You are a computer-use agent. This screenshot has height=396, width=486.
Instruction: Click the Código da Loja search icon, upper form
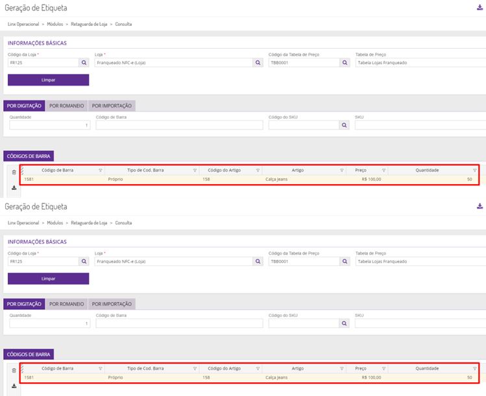tap(84, 63)
